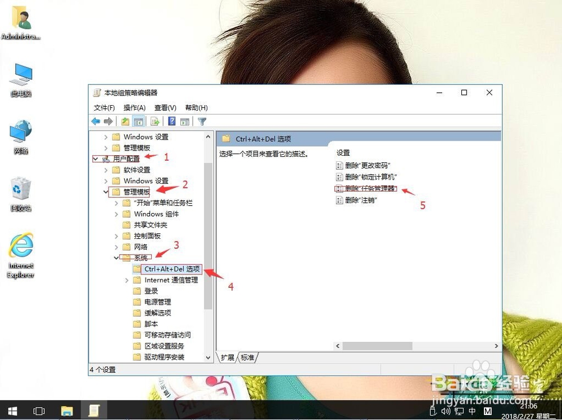This screenshot has height=420, width=562.
Task: Open Task View on the taskbar
Action: [x=39, y=410]
